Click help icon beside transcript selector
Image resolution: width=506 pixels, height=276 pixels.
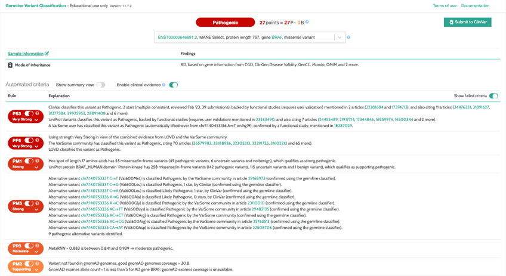coord(348,37)
